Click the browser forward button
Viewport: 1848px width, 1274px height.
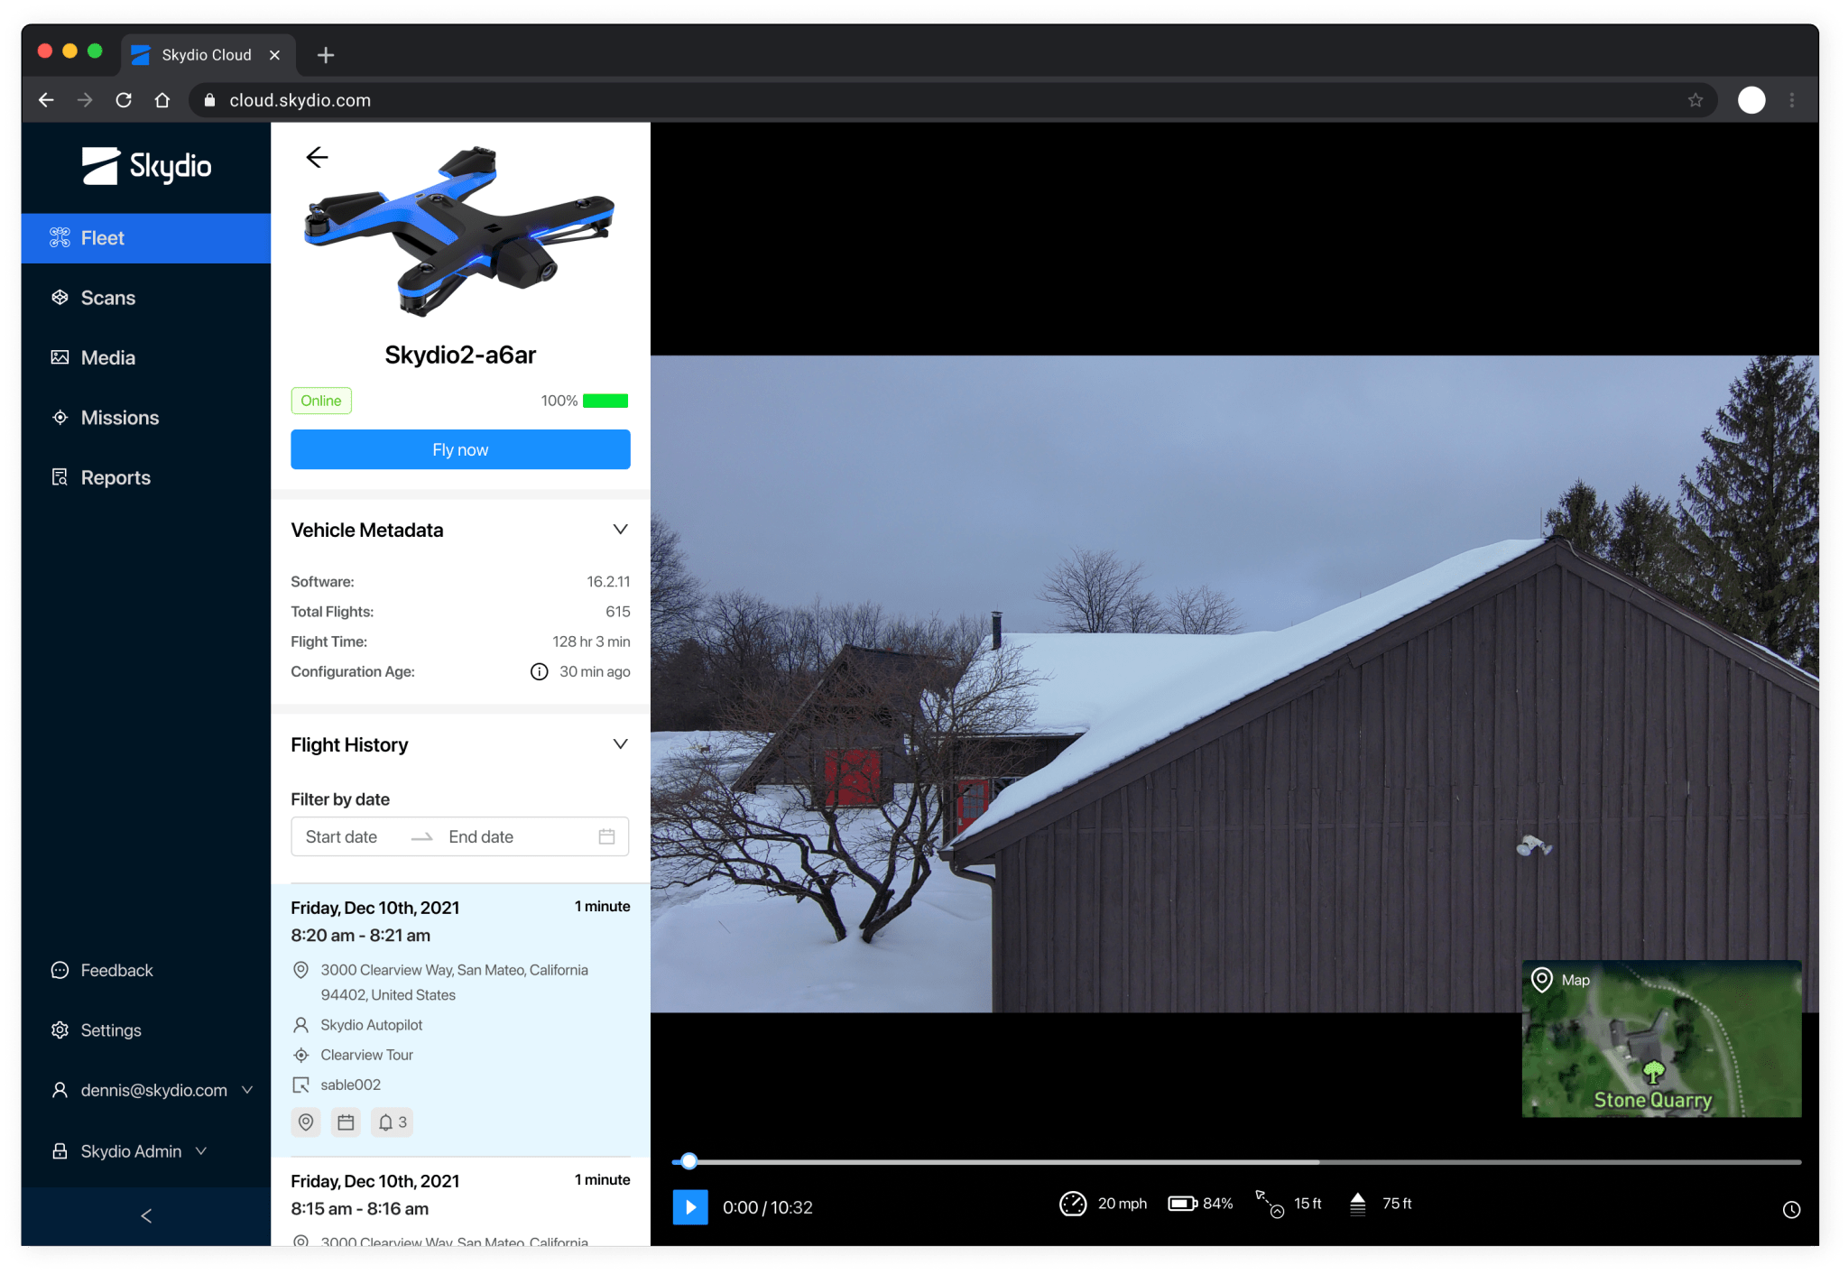tap(85, 100)
